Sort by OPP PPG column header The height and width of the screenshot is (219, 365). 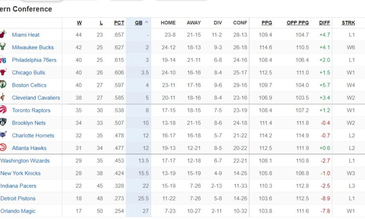tap(298, 23)
